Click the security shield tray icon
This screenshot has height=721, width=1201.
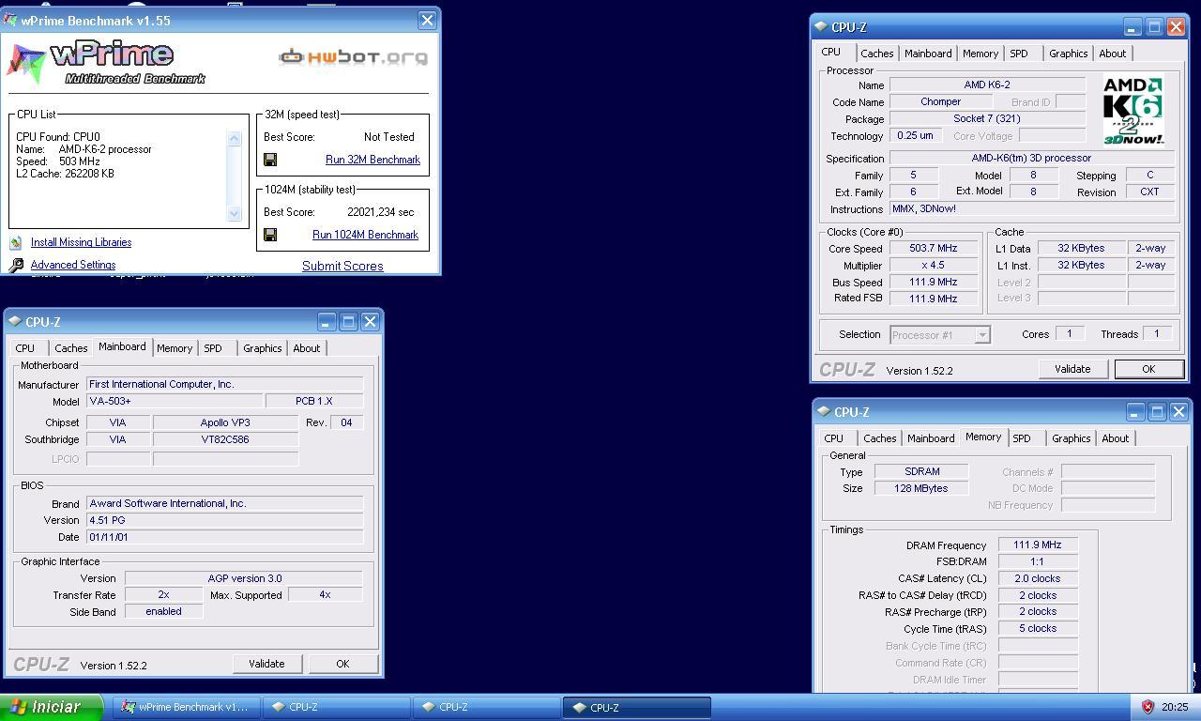pyautogui.click(x=1148, y=707)
